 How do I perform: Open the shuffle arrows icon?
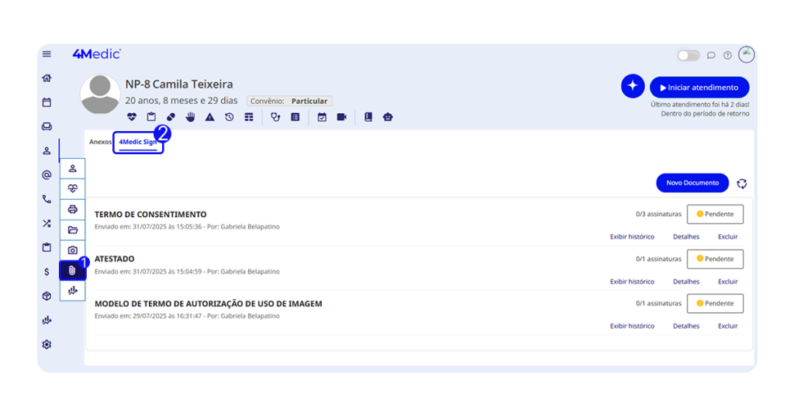point(47,223)
